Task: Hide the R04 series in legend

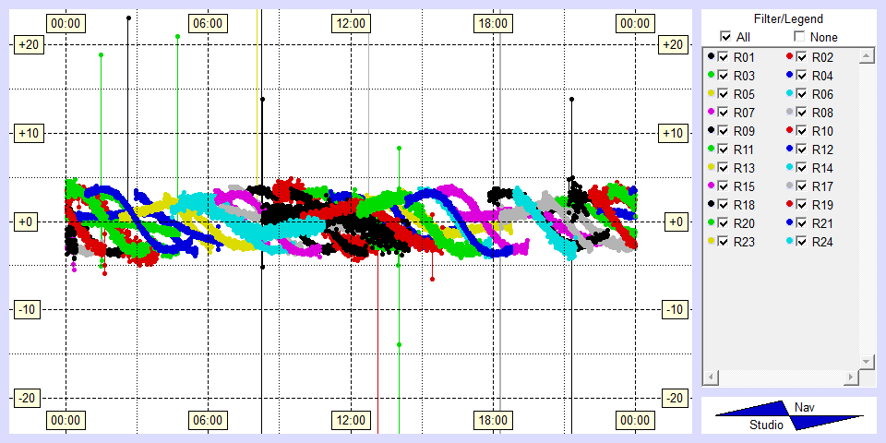Action: tap(802, 76)
